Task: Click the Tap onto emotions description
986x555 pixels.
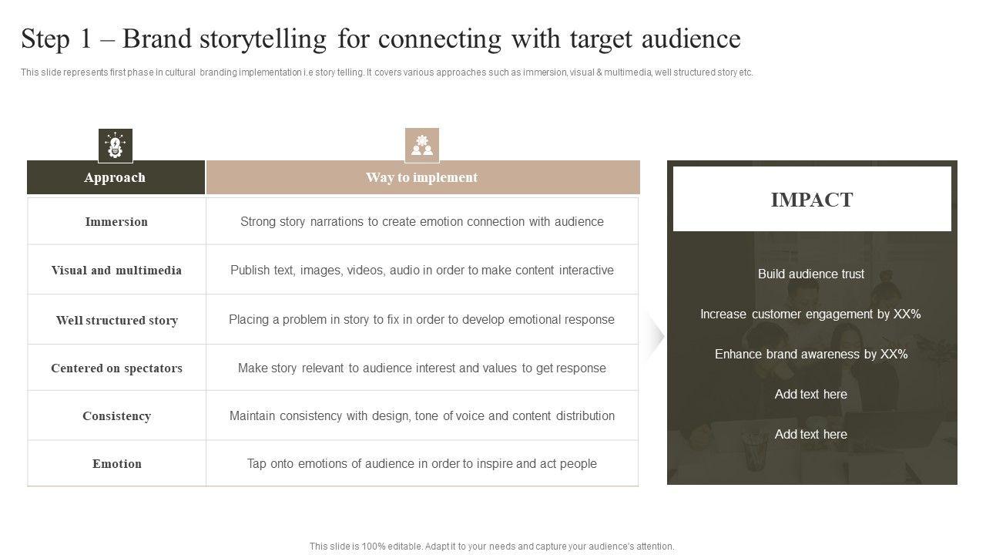Action: pos(422,463)
